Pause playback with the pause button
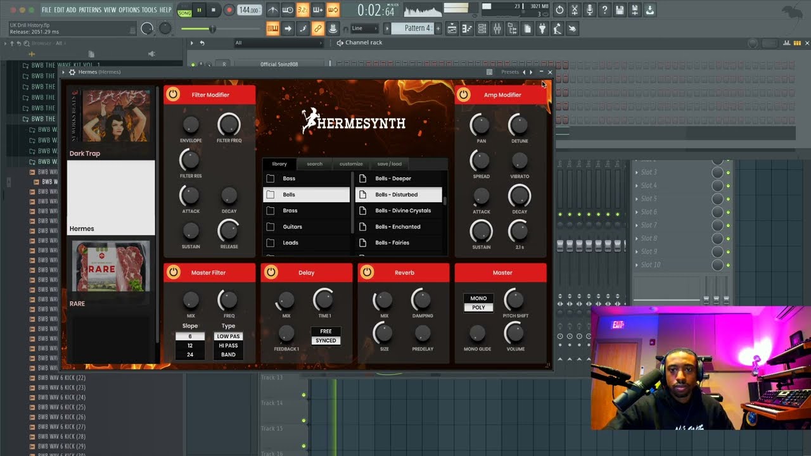The image size is (811, 456). (x=199, y=10)
